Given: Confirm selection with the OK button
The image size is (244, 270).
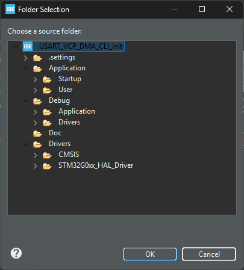Looking at the screenshot, I should tap(150, 254).
